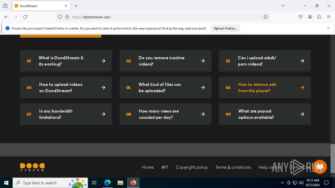Open the Terms & conditions link
Image resolution: width=335 pixels, height=188 pixels.
click(x=233, y=167)
